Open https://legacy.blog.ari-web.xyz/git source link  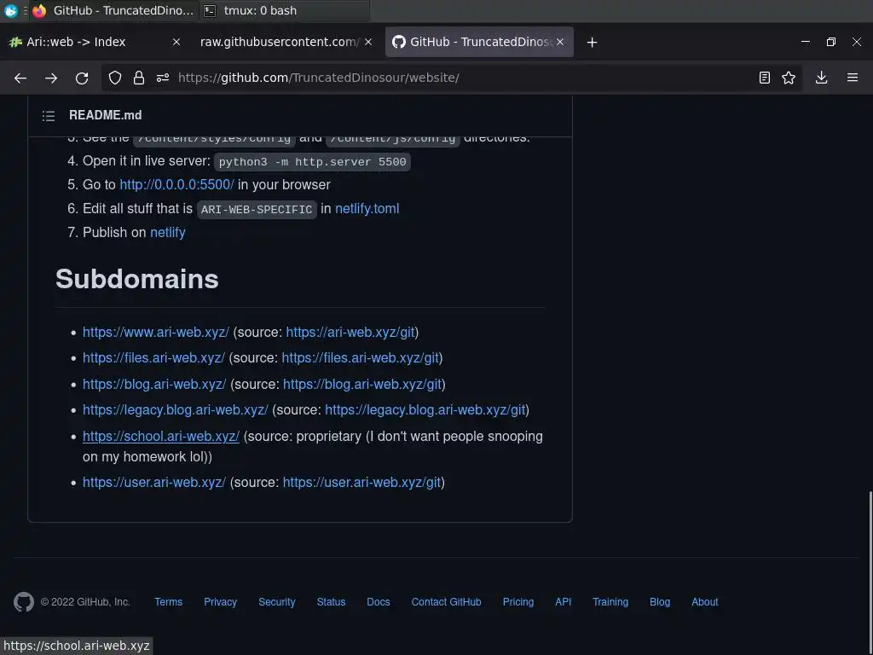pyautogui.click(x=425, y=410)
